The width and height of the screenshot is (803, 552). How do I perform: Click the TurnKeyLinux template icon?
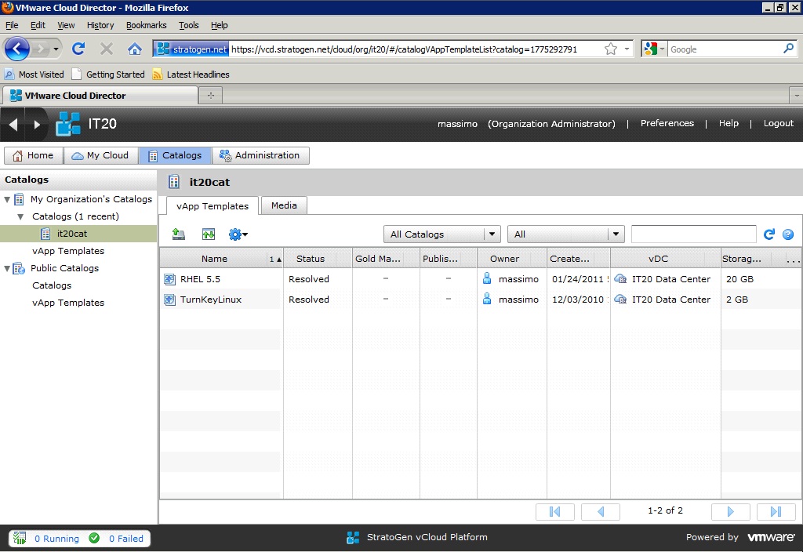pos(169,300)
